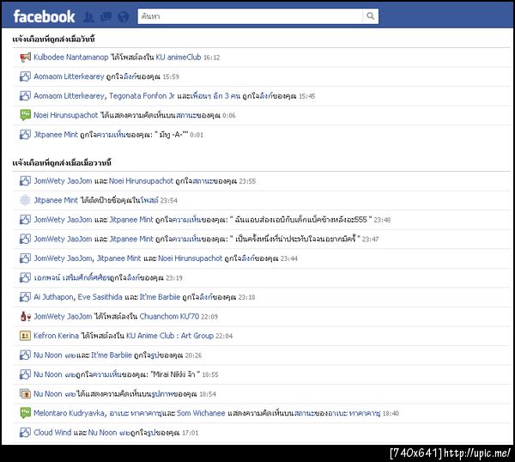Open Som Wichanee profile link
This screenshot has height=462, width=515.
point(201,413)
